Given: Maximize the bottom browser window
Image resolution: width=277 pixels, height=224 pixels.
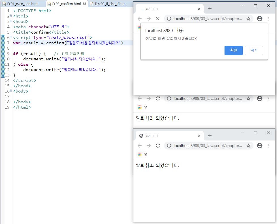Looking at the screenshot, I should (x=255, y=133).
